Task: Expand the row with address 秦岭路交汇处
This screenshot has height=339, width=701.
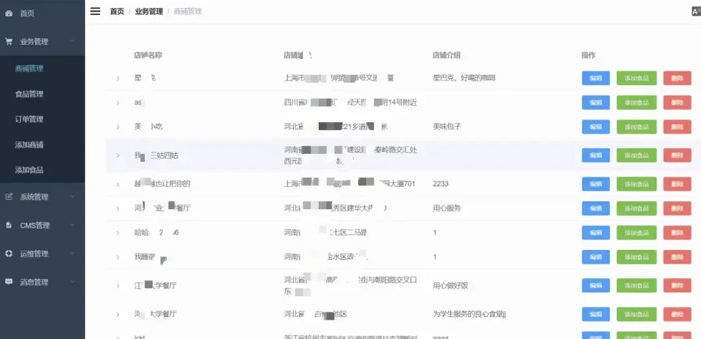Action: point(118,155)
